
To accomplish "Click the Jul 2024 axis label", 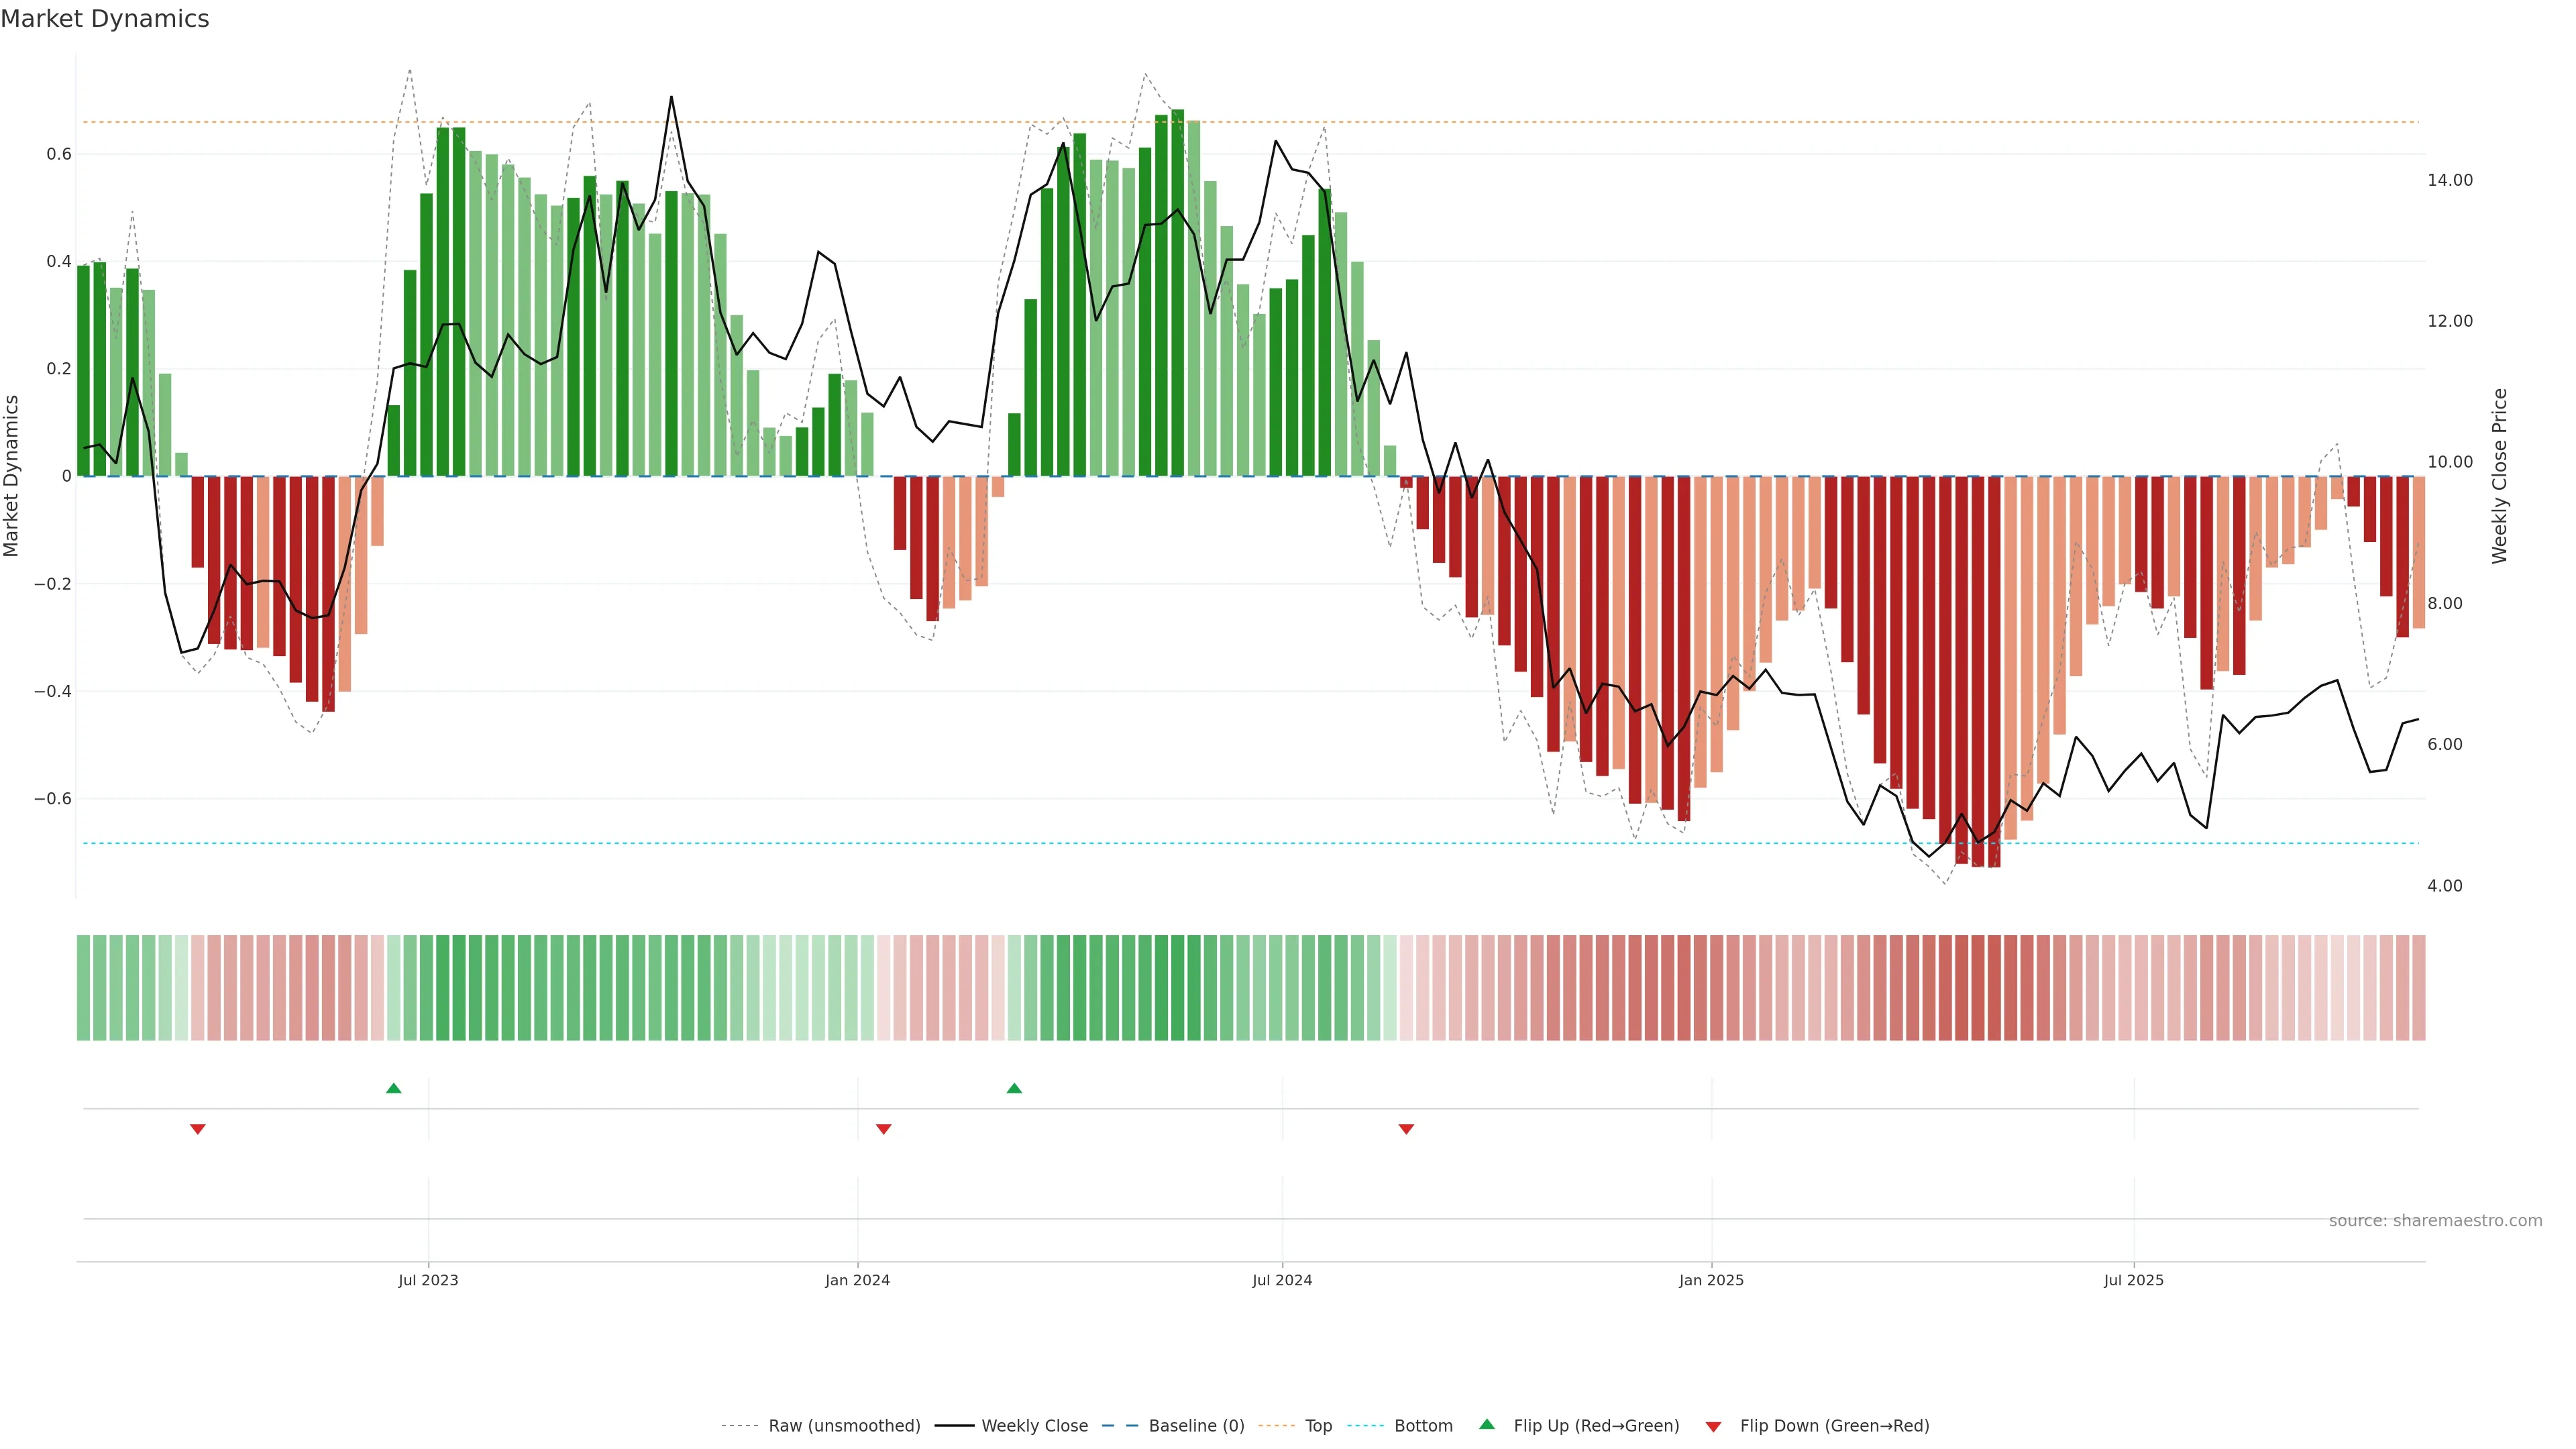I will click(1282, 1280).
